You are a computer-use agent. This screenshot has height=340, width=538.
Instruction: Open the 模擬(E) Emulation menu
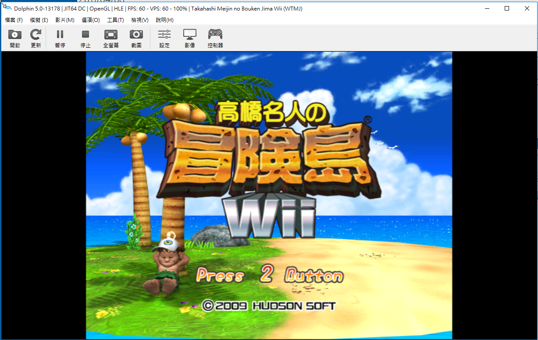[39, 20]
